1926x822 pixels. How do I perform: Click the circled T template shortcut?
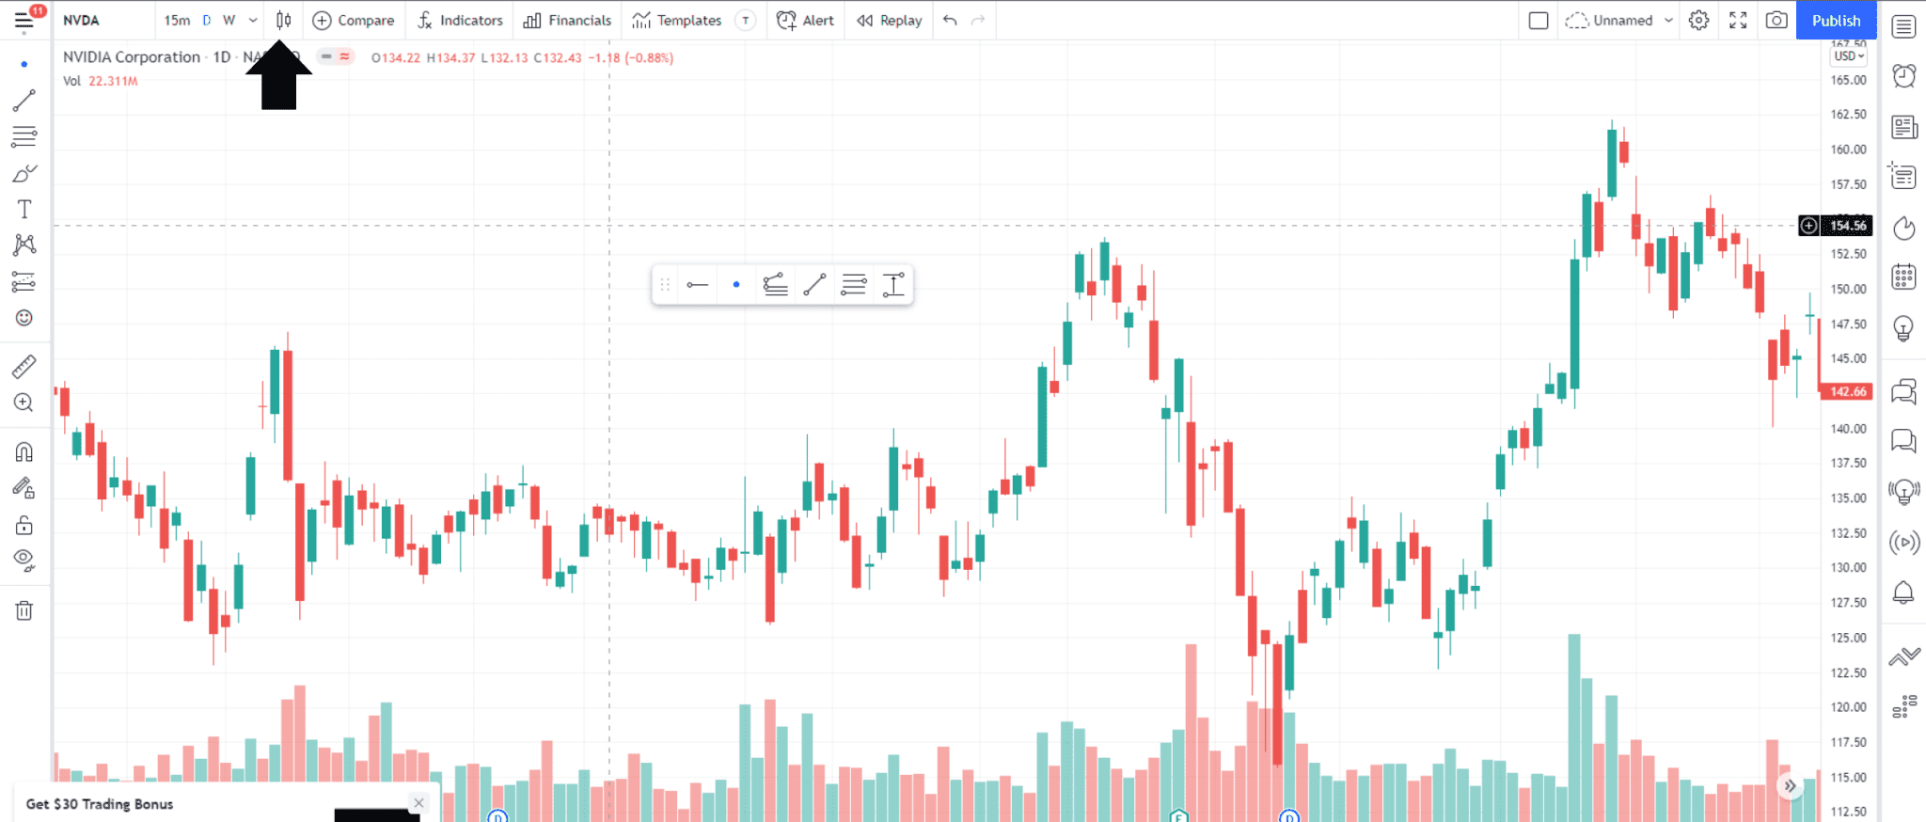click(746, 20)
